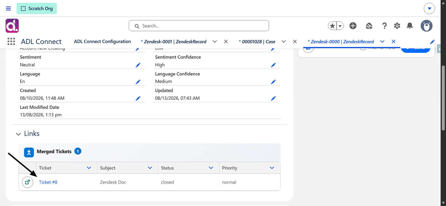Click the Medium language confidence value
Viewport: 446px width, 206px height.
(x=164, y=81)
